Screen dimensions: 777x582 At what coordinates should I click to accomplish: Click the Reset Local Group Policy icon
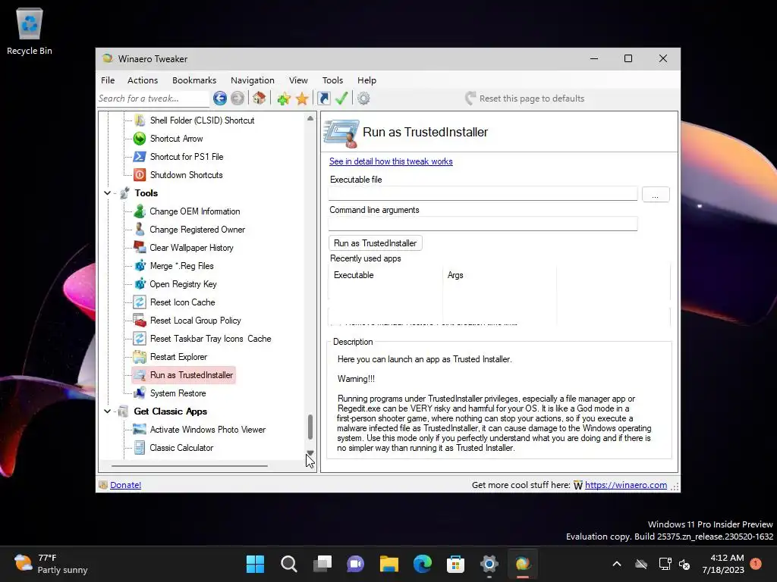[x=140, y=321]
